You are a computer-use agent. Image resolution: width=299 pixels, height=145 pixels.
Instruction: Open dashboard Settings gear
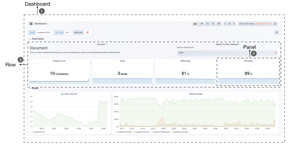click(219, 24)
